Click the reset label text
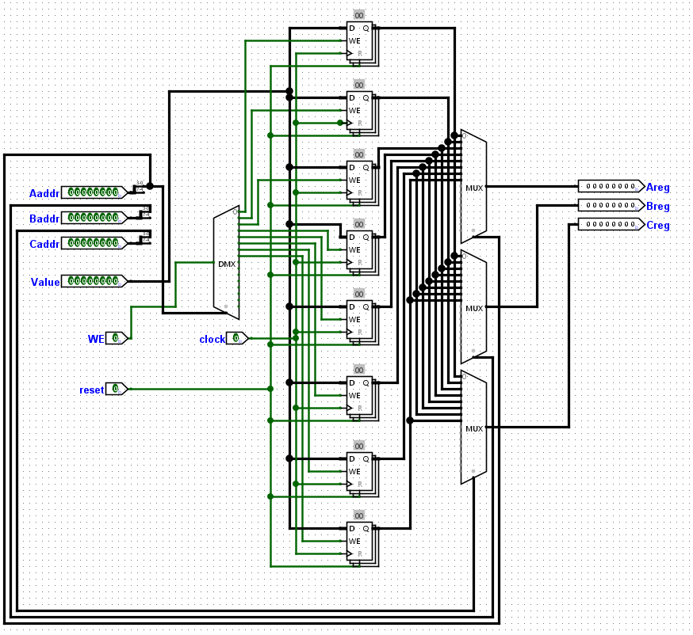 [x=91, y=390]
